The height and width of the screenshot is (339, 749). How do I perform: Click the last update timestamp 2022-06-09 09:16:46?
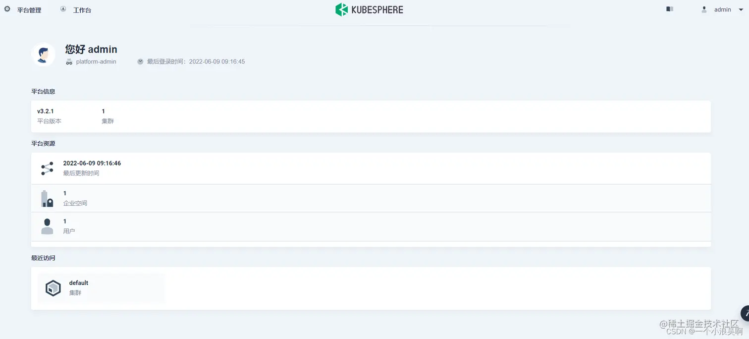(92, 163)
